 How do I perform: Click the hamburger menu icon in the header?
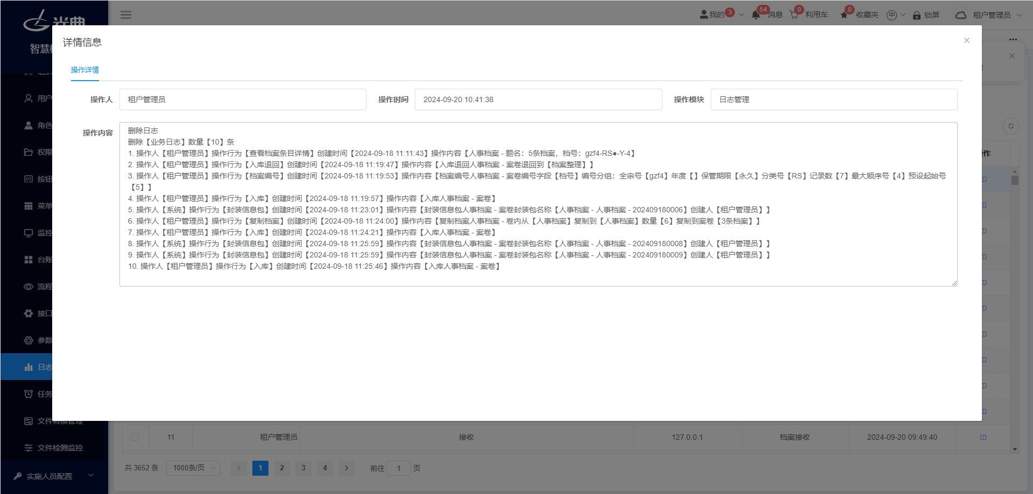click(x=126, y=15)
